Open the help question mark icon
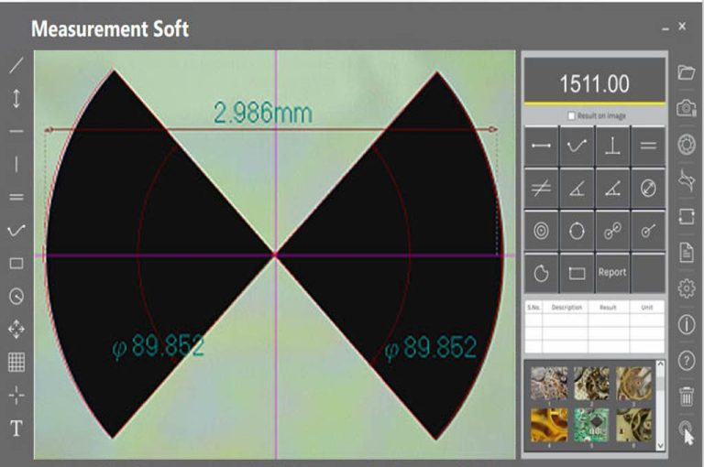Viewport: 704px width, 467px height. pos(686,361)
